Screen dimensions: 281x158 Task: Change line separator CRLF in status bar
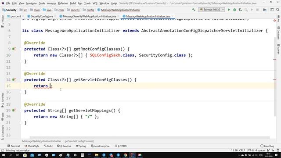pos(242,151)
